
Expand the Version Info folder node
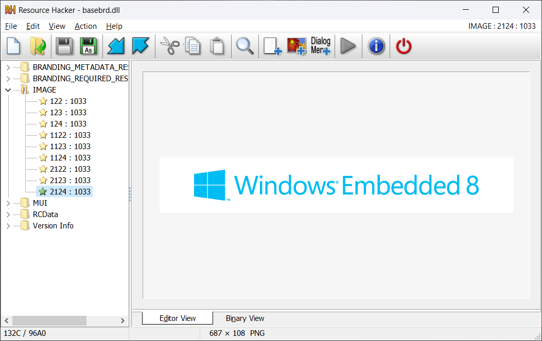pyautogui.click(x=8, y=226)
